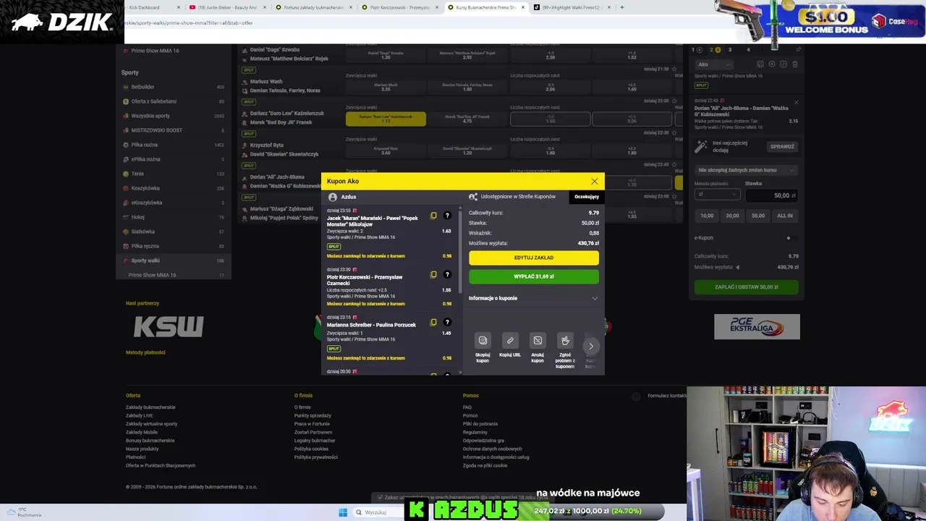Click EDYTUJ ZAKŁAD button
926x521 pixels.
(x=534, y=258)
